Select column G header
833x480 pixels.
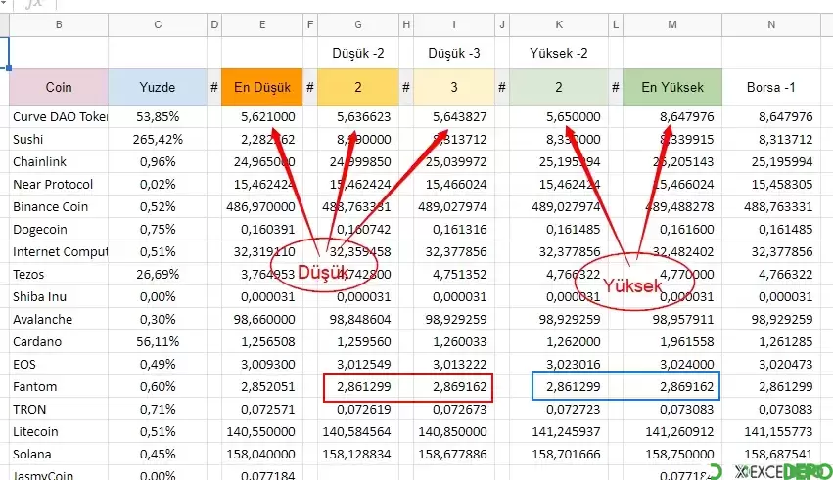pyautogui.click(x=358, y=24)
